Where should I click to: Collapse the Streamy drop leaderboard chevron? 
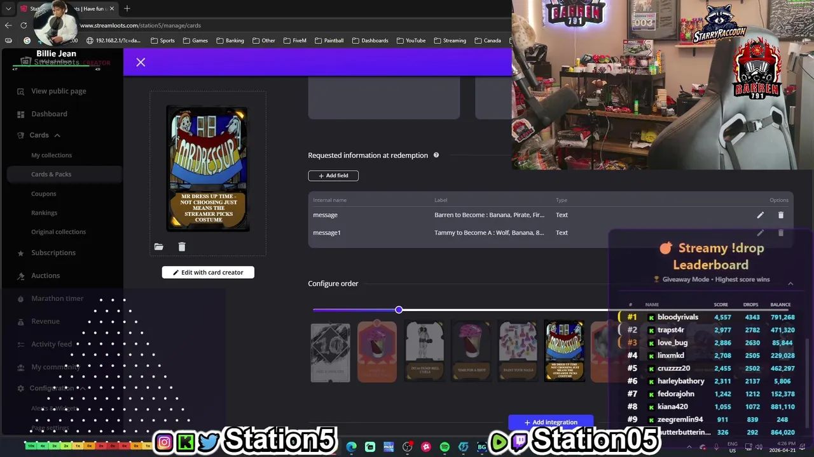click(790, 284)
